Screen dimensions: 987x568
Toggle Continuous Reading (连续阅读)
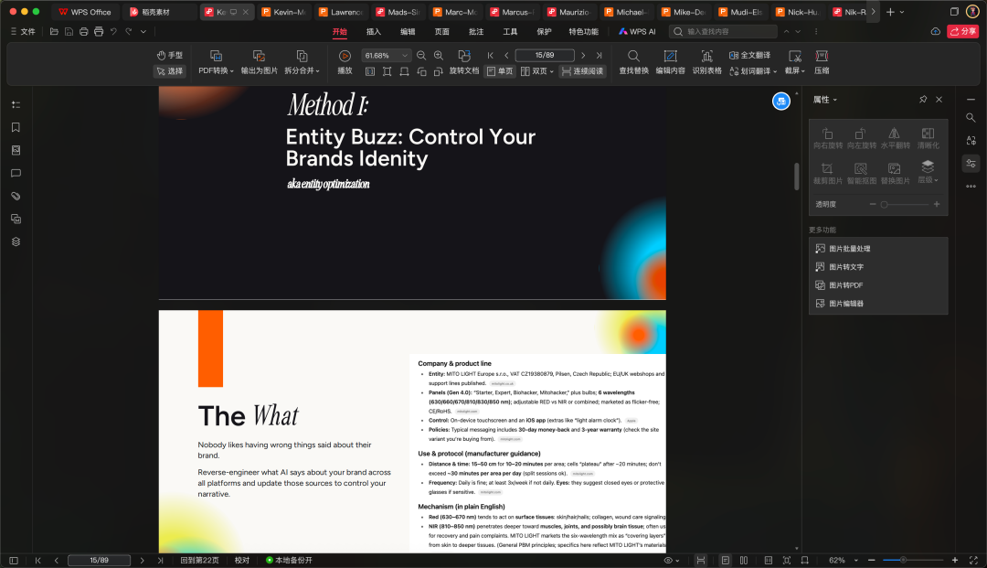[x=582, y=71]
